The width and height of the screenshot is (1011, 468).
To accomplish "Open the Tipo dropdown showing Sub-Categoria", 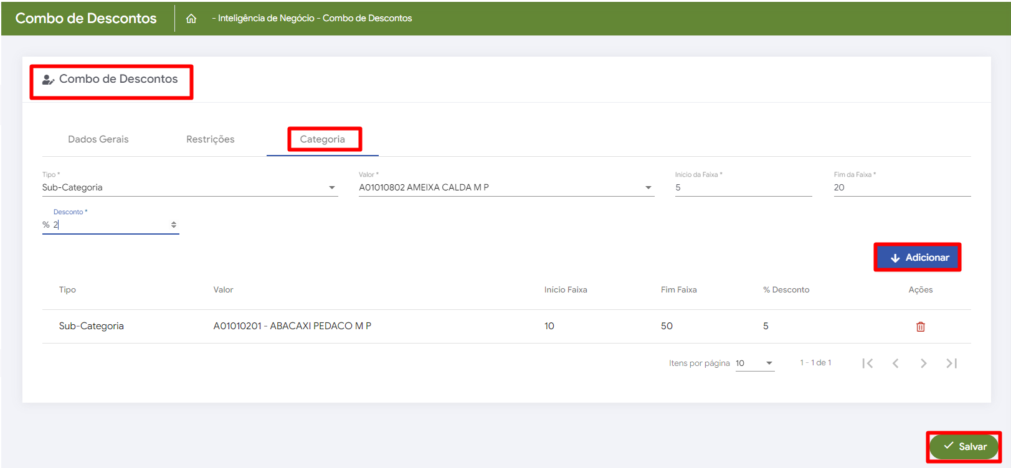I will (189, 187).
